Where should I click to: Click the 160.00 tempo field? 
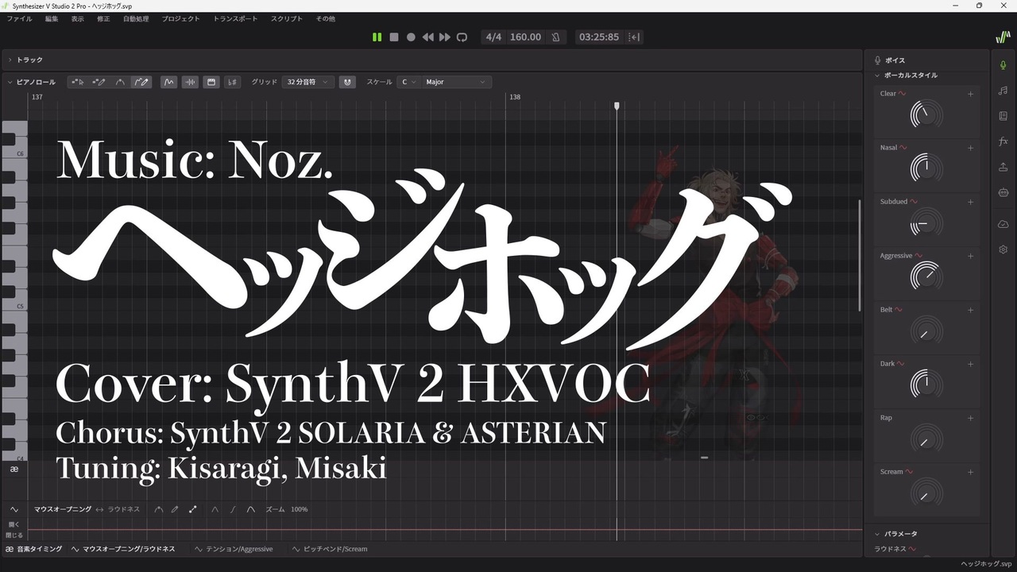[525, 37]
